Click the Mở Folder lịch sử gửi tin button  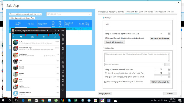tap(160, 82)
